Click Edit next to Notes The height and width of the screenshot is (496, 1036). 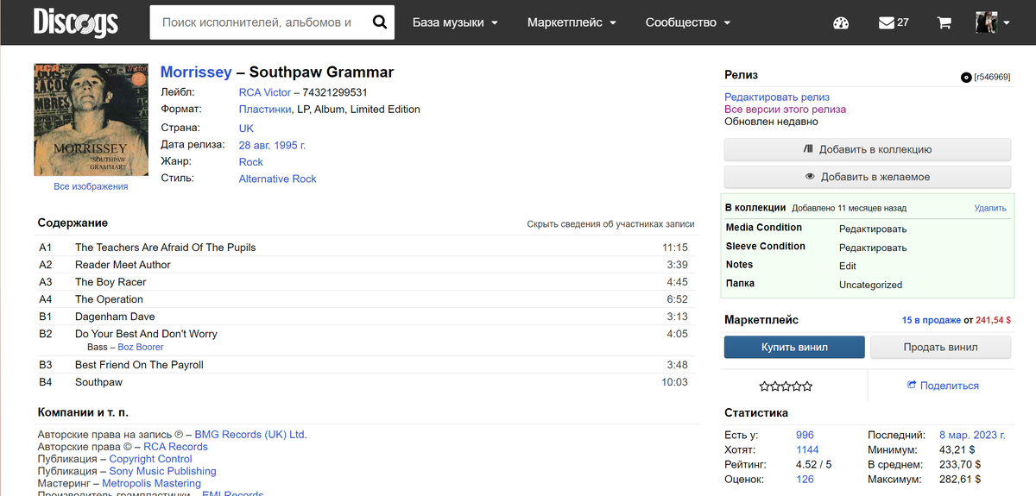pos(848,267)
